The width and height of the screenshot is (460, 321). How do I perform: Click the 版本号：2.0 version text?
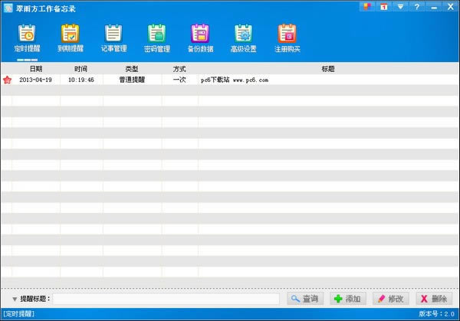[x=436, y=314]
